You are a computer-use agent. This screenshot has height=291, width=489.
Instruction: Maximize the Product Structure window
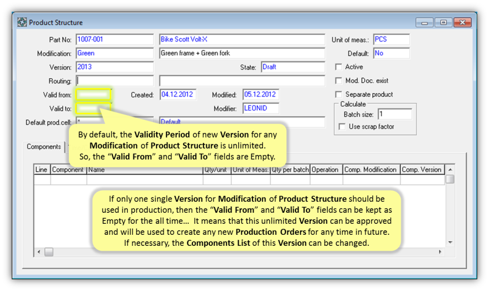[443, 23]
